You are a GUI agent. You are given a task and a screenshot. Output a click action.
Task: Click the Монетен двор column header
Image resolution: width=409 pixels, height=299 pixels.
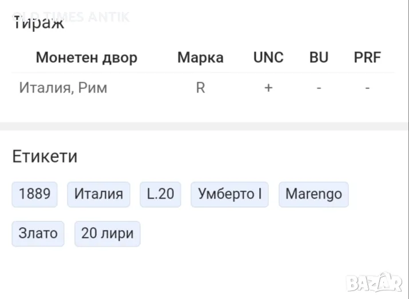click(x=86, y=58)
